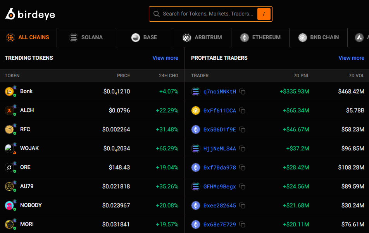Click View more for Profitable Traders
This screenshot has width=369, height=233.
pyautogui.click(x=351, y=58)
